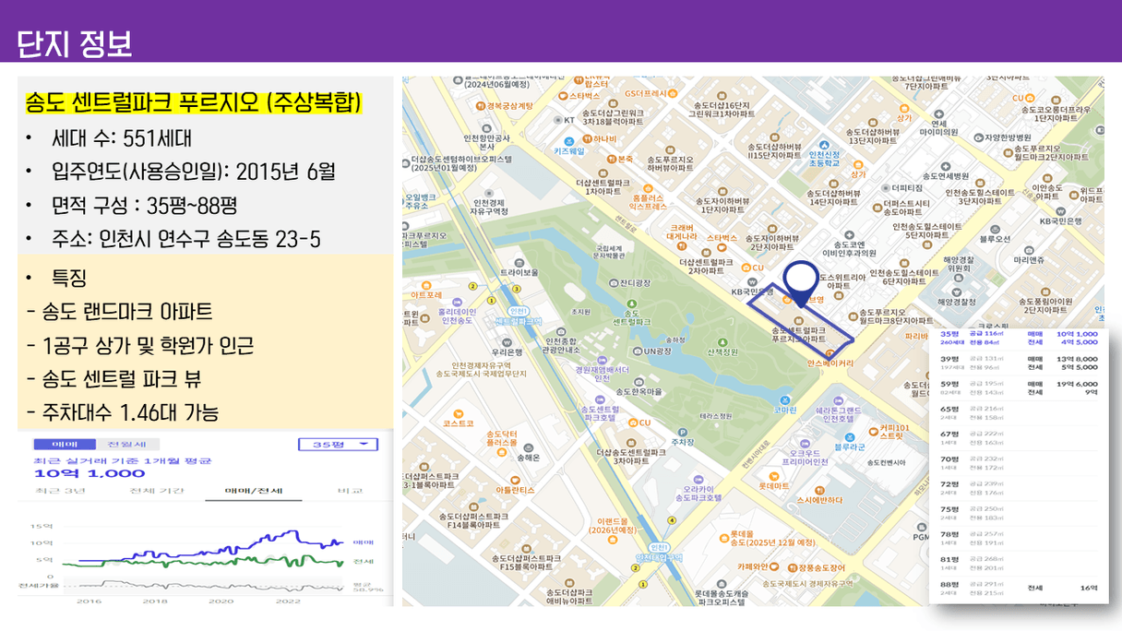Select the 트라이보울 landmark icon
Viewport: 1122px width, 631px height.
(x=519, y=261)
